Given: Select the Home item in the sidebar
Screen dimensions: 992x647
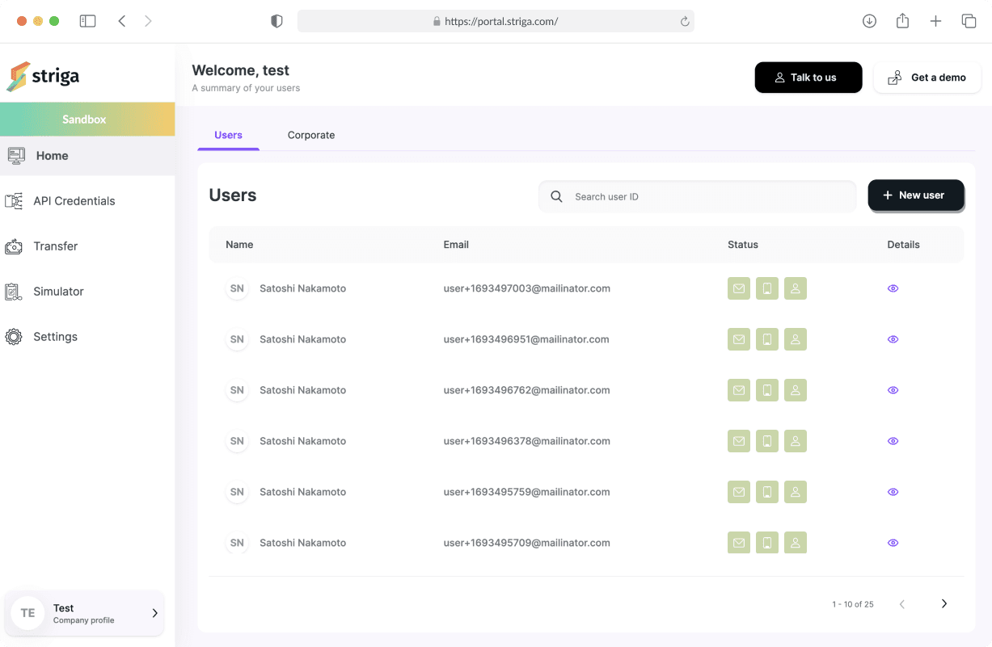Looking at the screenshot, I should coord(52,155).
